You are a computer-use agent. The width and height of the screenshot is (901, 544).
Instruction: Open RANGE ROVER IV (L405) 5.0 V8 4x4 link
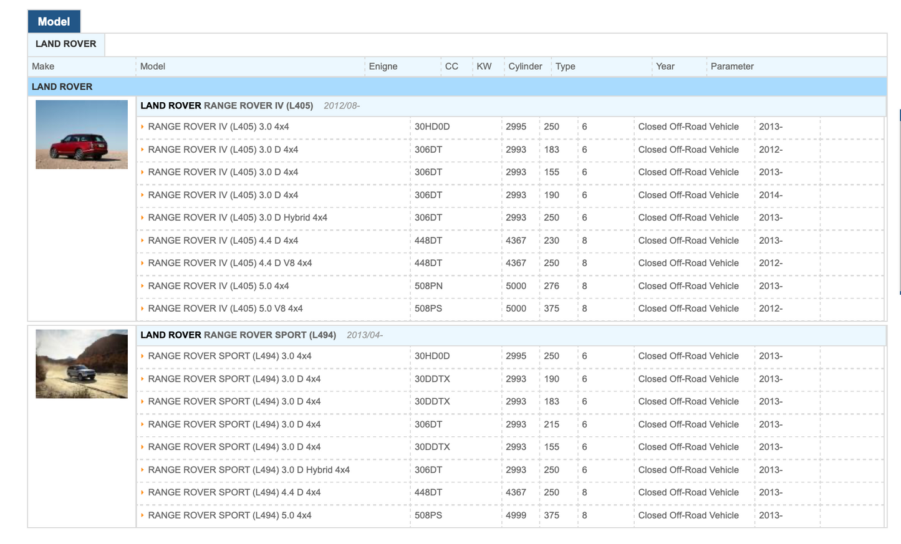click(225, 308)
